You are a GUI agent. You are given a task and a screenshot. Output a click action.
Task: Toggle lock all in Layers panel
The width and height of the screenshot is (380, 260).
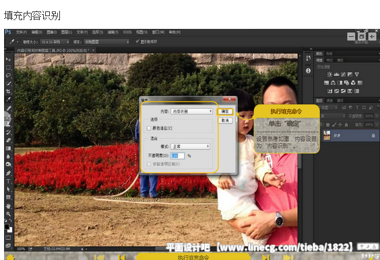(346, 125)
